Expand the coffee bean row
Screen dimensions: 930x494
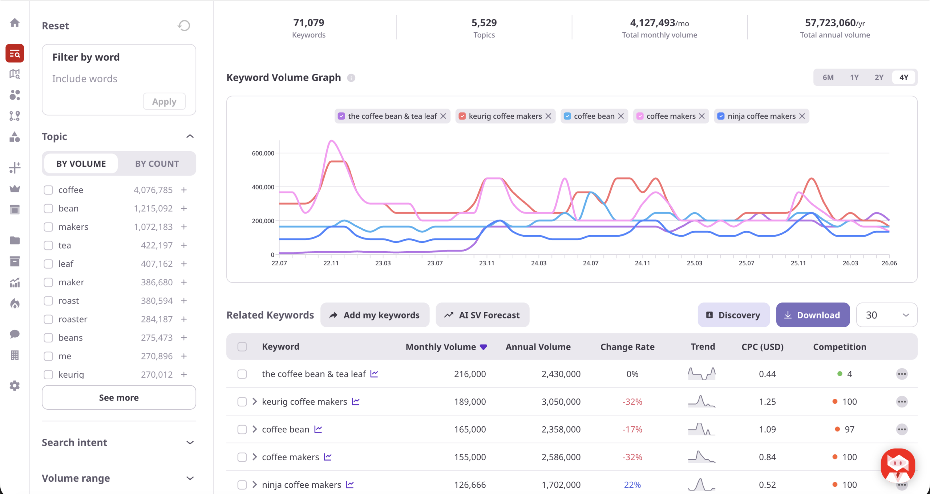pyautogui.click(x=255, y=429)
